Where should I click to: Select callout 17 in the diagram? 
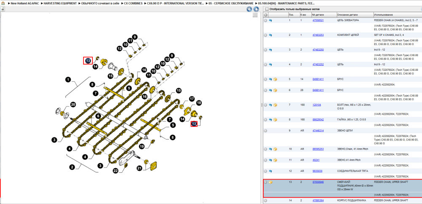coord(192,99)
